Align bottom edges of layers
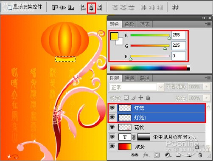This screenshot has width=213, height=161. pos(71,7)
